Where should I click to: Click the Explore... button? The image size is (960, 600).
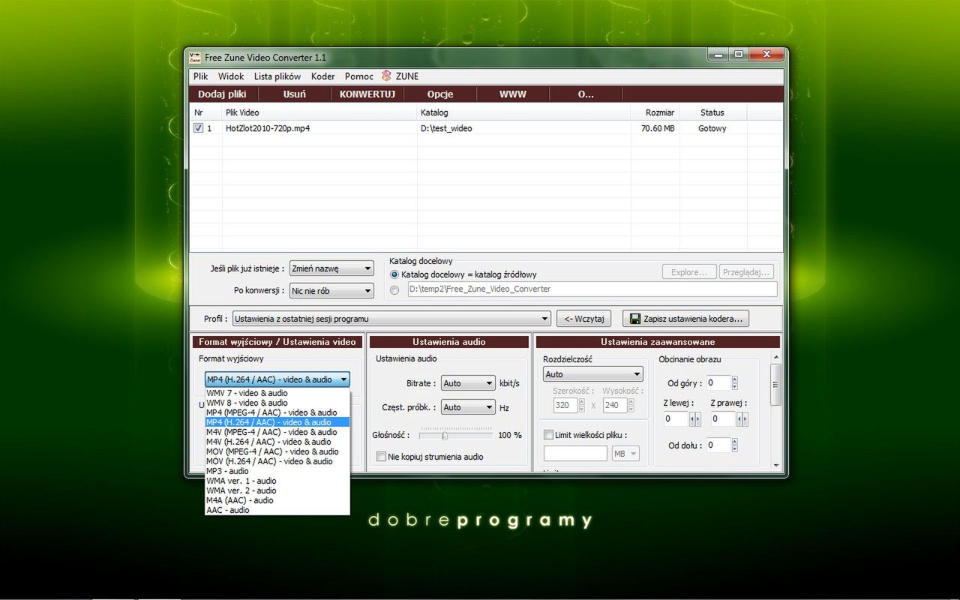[689, 272]
